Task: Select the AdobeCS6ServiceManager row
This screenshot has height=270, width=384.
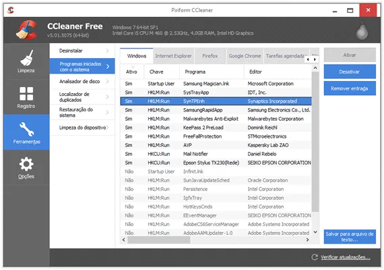Action: click(216, 224)
